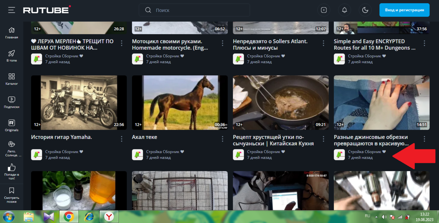Show hidden tray icons arrow
439x223 pixels.
pos(376,217)
